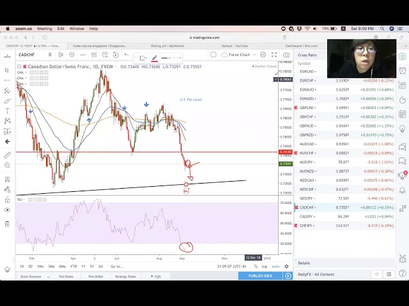The image size is (409, 306).
Task: Click the PUBLISH IDEA button
Action: 260,275
